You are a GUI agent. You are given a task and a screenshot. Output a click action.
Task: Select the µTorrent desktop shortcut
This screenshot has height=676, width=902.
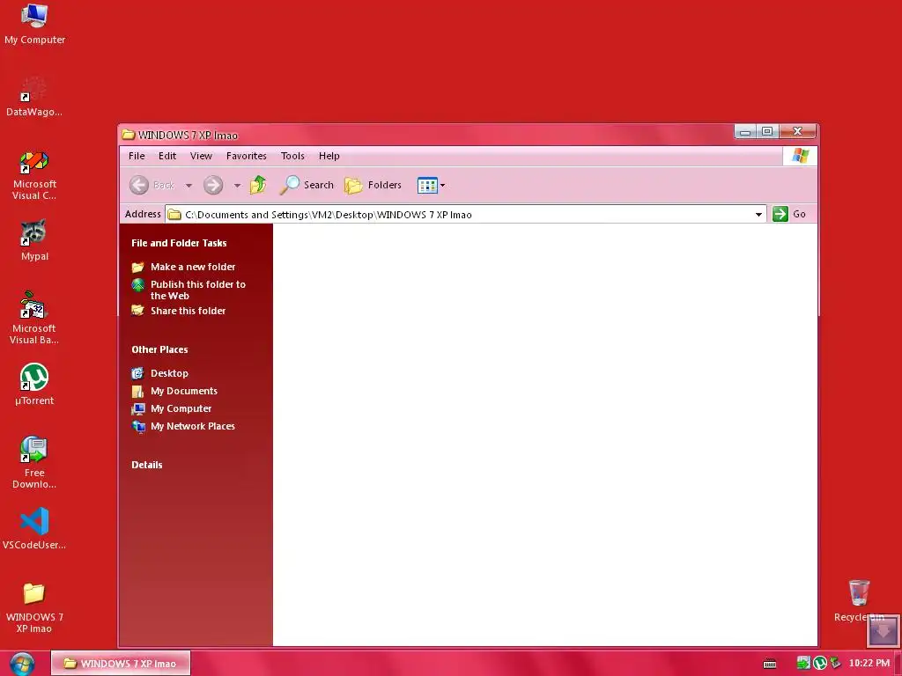pyautogui.click(x=34, y=384)
